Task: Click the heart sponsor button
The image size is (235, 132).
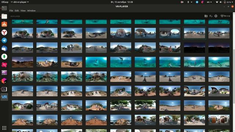Action: (225, 16)
